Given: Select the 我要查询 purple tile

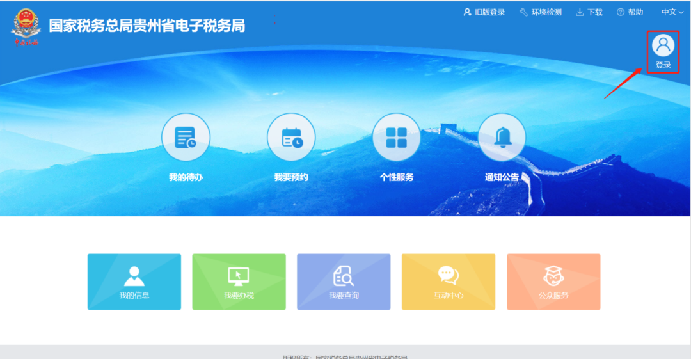Looking at the screenshot, I should tap(344, 282).
